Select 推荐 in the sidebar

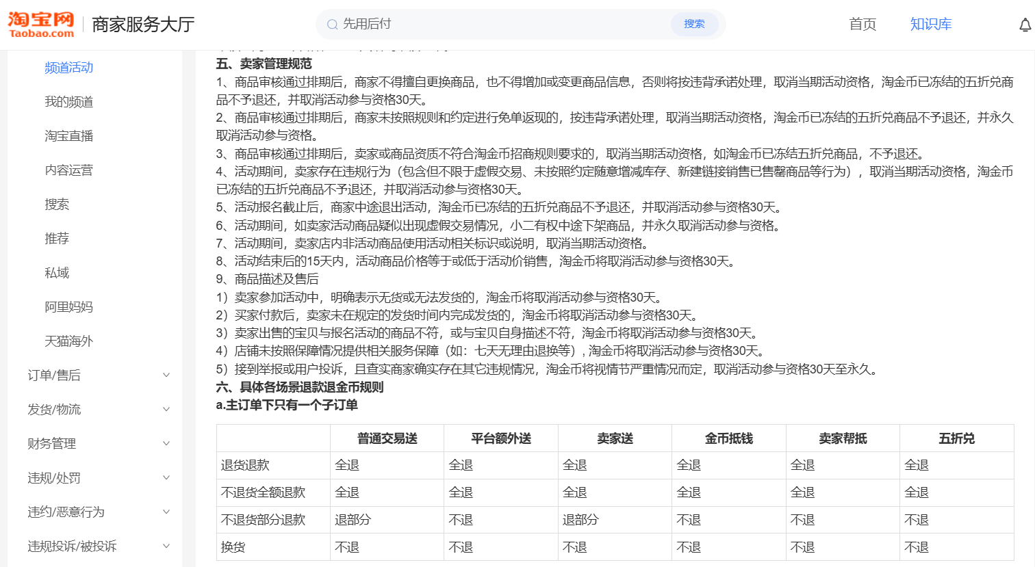(x=57, y=239)
